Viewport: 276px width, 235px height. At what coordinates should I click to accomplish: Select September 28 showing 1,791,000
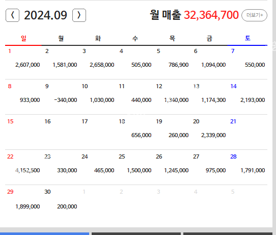tap(247, 167)
